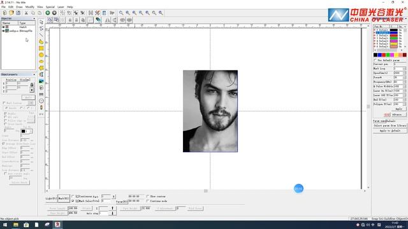
Task: Click the first magnifier zoom icon
Action: coord(121,13)
